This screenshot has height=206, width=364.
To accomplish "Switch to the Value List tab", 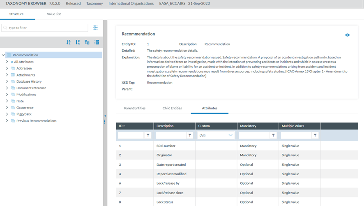I will point(54,14).
